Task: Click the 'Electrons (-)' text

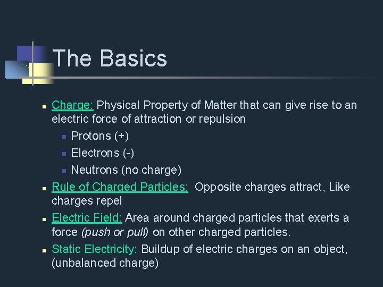Action: pyautogui.click(x=102, y=153)
